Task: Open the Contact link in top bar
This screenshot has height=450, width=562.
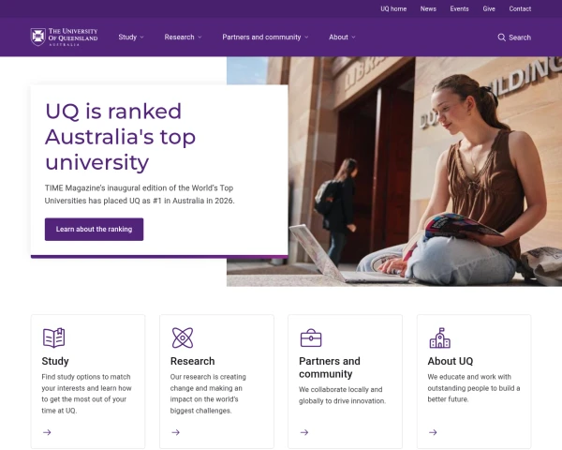Action: 520,9
